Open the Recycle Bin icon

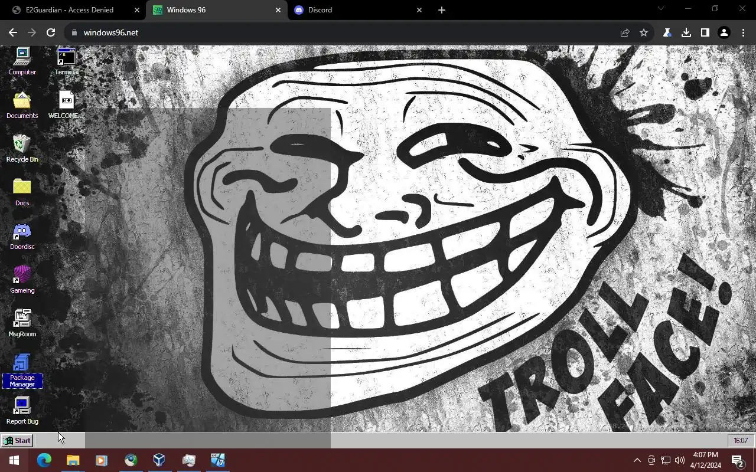click(22, 149)
